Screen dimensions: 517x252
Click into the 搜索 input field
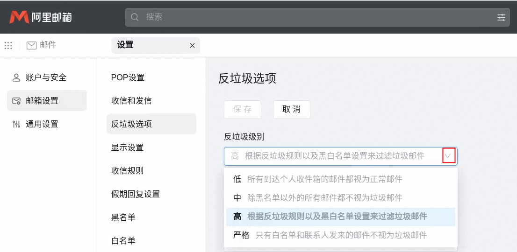(x=313, y=17)
